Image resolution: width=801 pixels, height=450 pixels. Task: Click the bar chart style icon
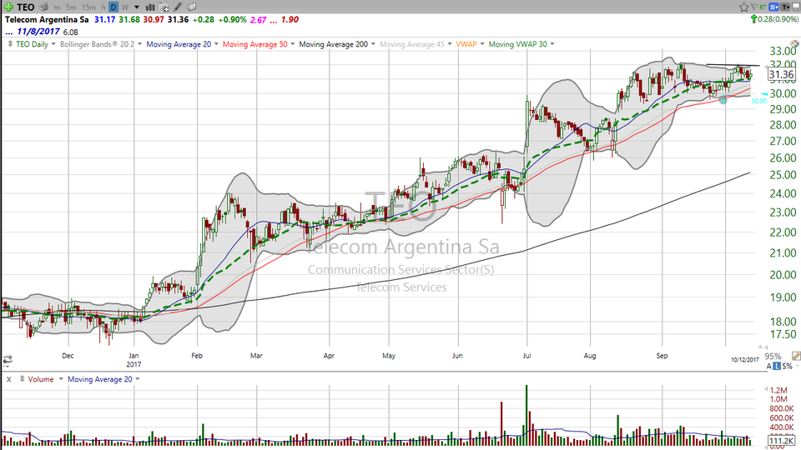150,7
